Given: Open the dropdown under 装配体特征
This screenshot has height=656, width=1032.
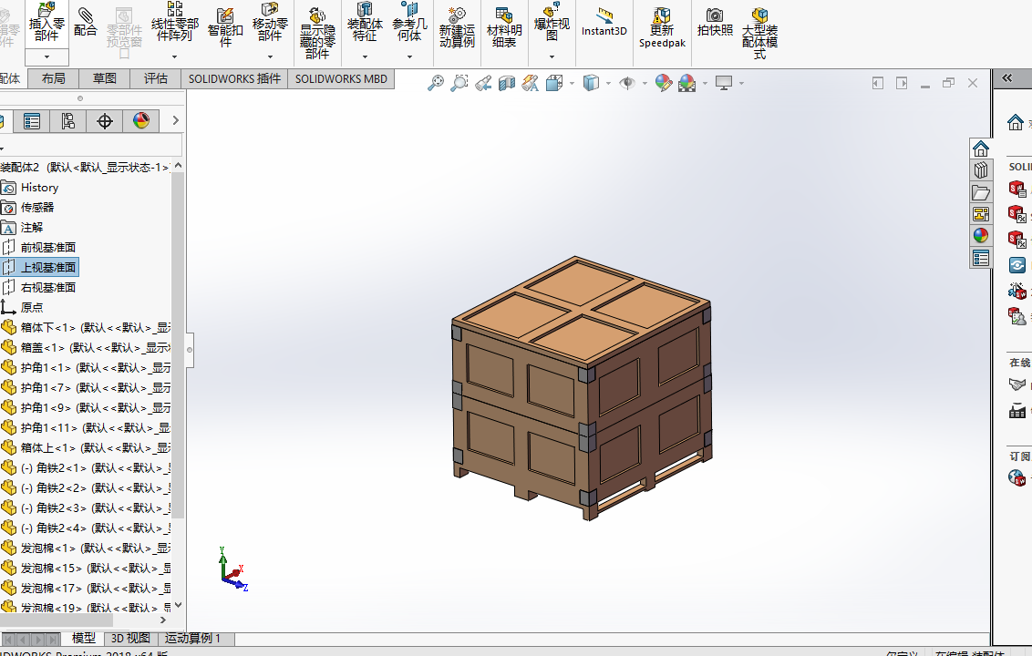Looking at the screenshot, I should [365, 56].
